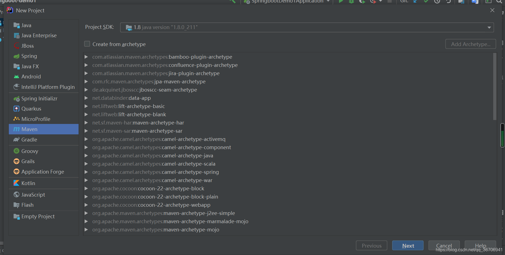The height and width of the screenshot is (255, 505).
Task: Expand confluence-plugin-archetype entry arrow
Action: point(86,65)
